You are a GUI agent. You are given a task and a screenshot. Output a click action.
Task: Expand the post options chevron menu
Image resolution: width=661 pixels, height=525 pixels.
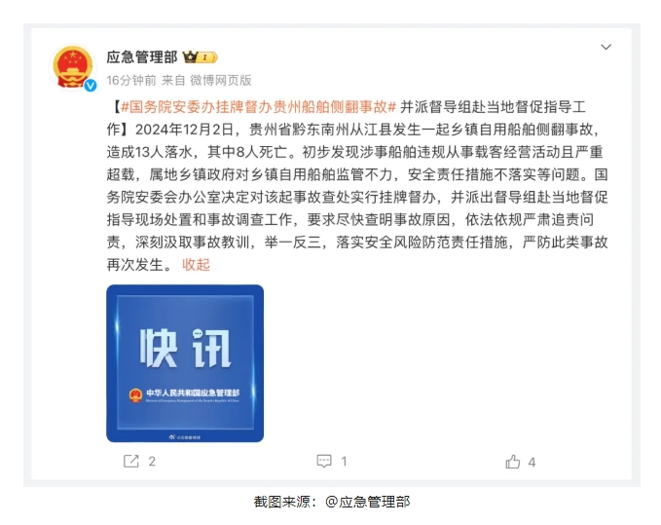(x=606, y=47)
